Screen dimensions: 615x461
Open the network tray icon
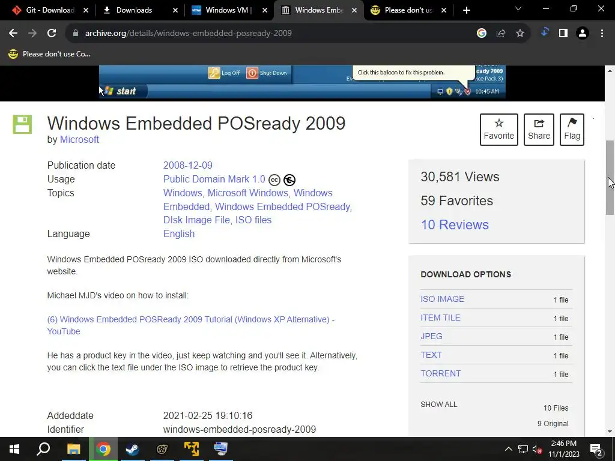click(x=523, y=450)
